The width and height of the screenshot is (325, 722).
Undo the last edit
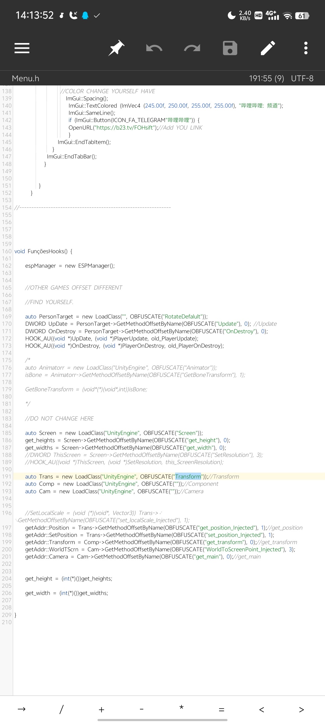tap(154, 48)
